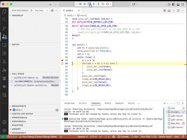Select the Run Pro... terminal entry

176,123
